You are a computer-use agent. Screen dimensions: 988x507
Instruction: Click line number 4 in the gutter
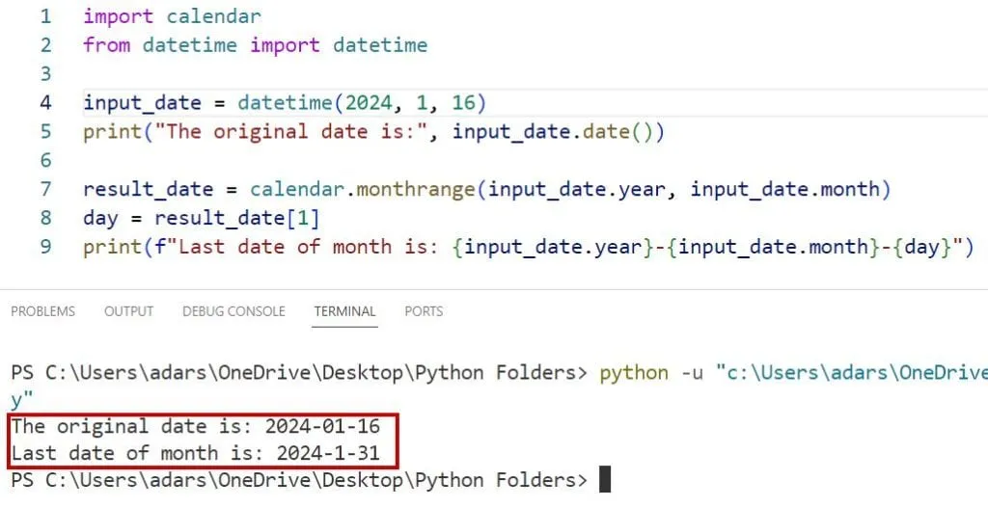47,103
